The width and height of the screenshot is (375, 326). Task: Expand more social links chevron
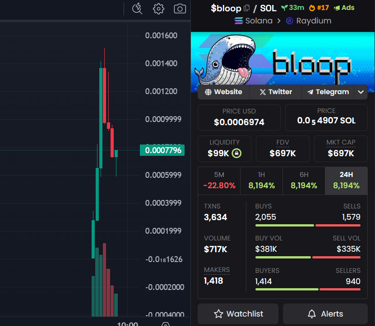click(361, 92)
